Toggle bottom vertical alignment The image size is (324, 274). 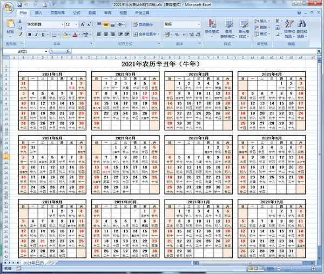coord(113,25)
